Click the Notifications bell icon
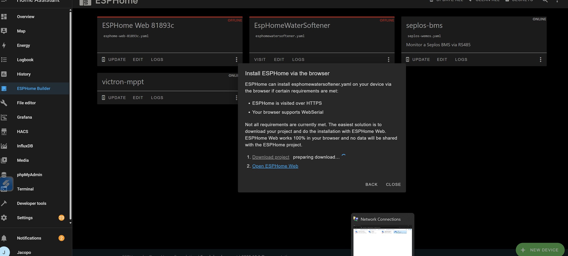The image size is (568, 256). tap(4, 238)
